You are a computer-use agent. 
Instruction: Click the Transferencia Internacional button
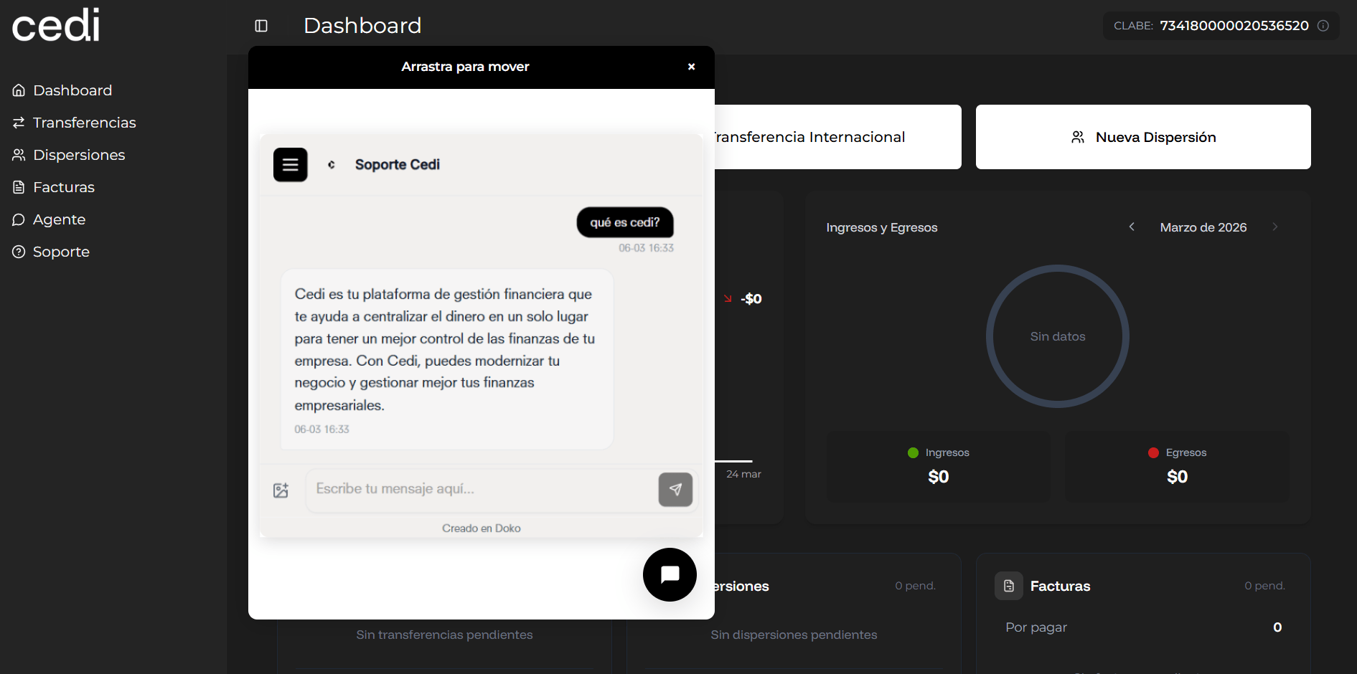[x=837, y=137]
